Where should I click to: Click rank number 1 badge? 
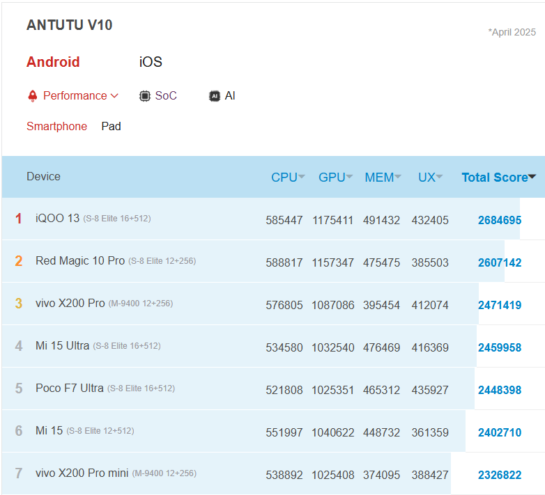(x=18, y=219)
